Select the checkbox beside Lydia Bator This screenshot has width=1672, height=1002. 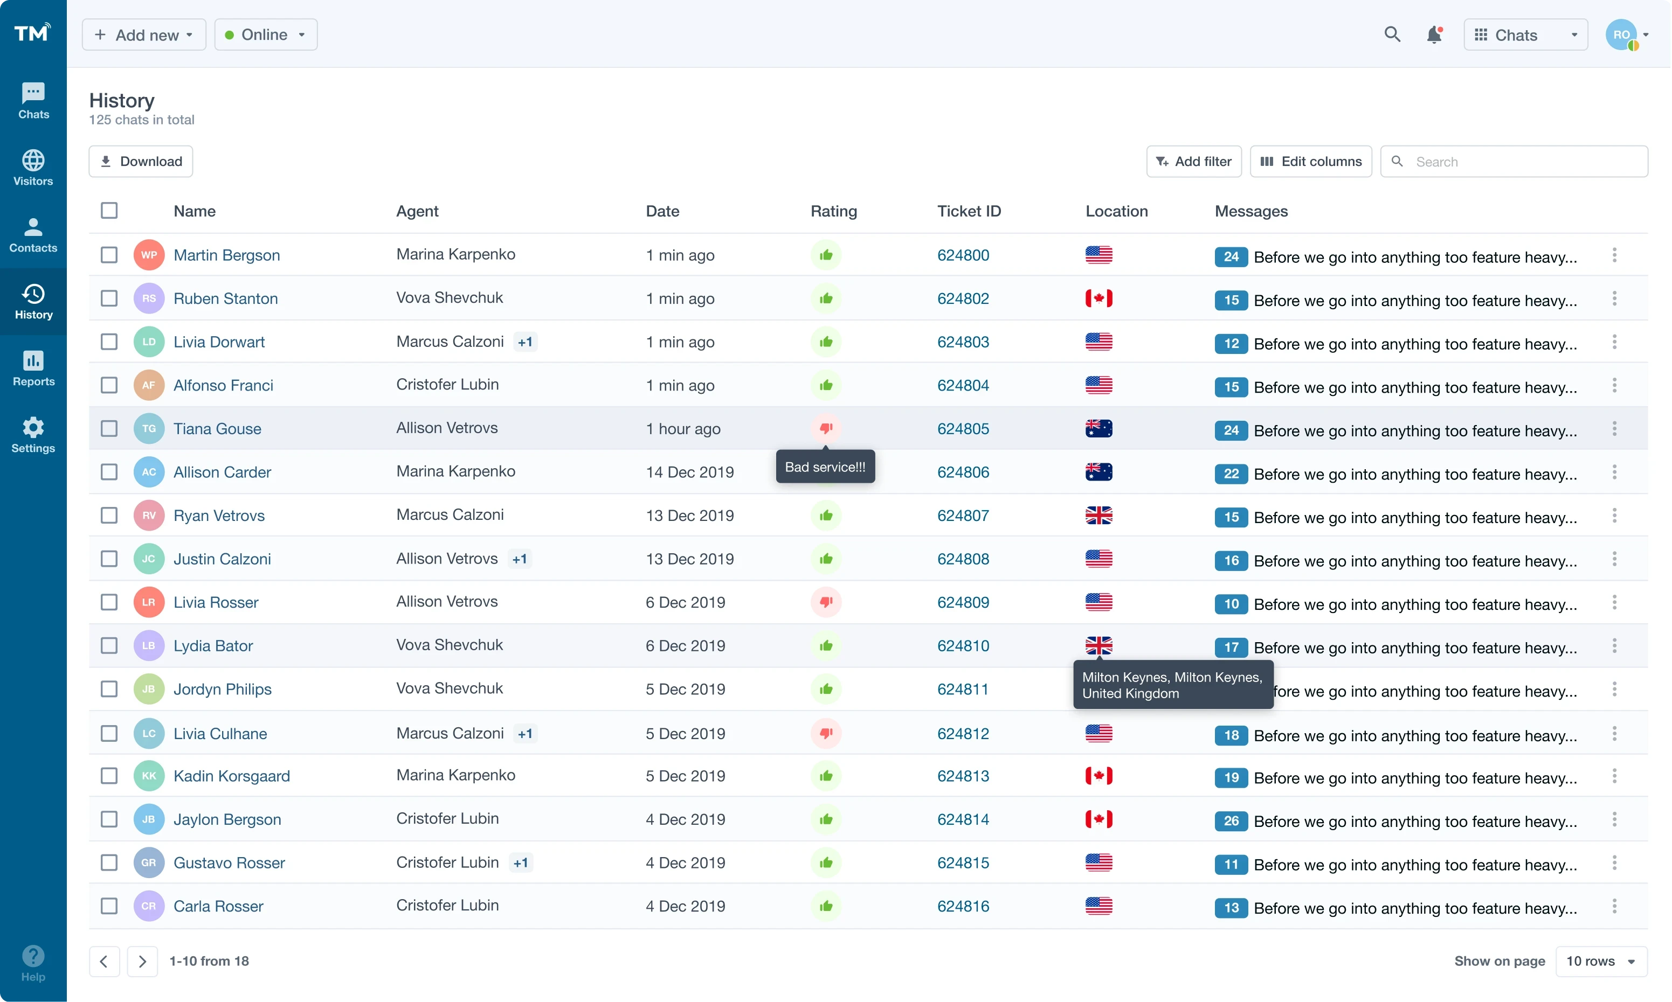[x=109, y=645]
